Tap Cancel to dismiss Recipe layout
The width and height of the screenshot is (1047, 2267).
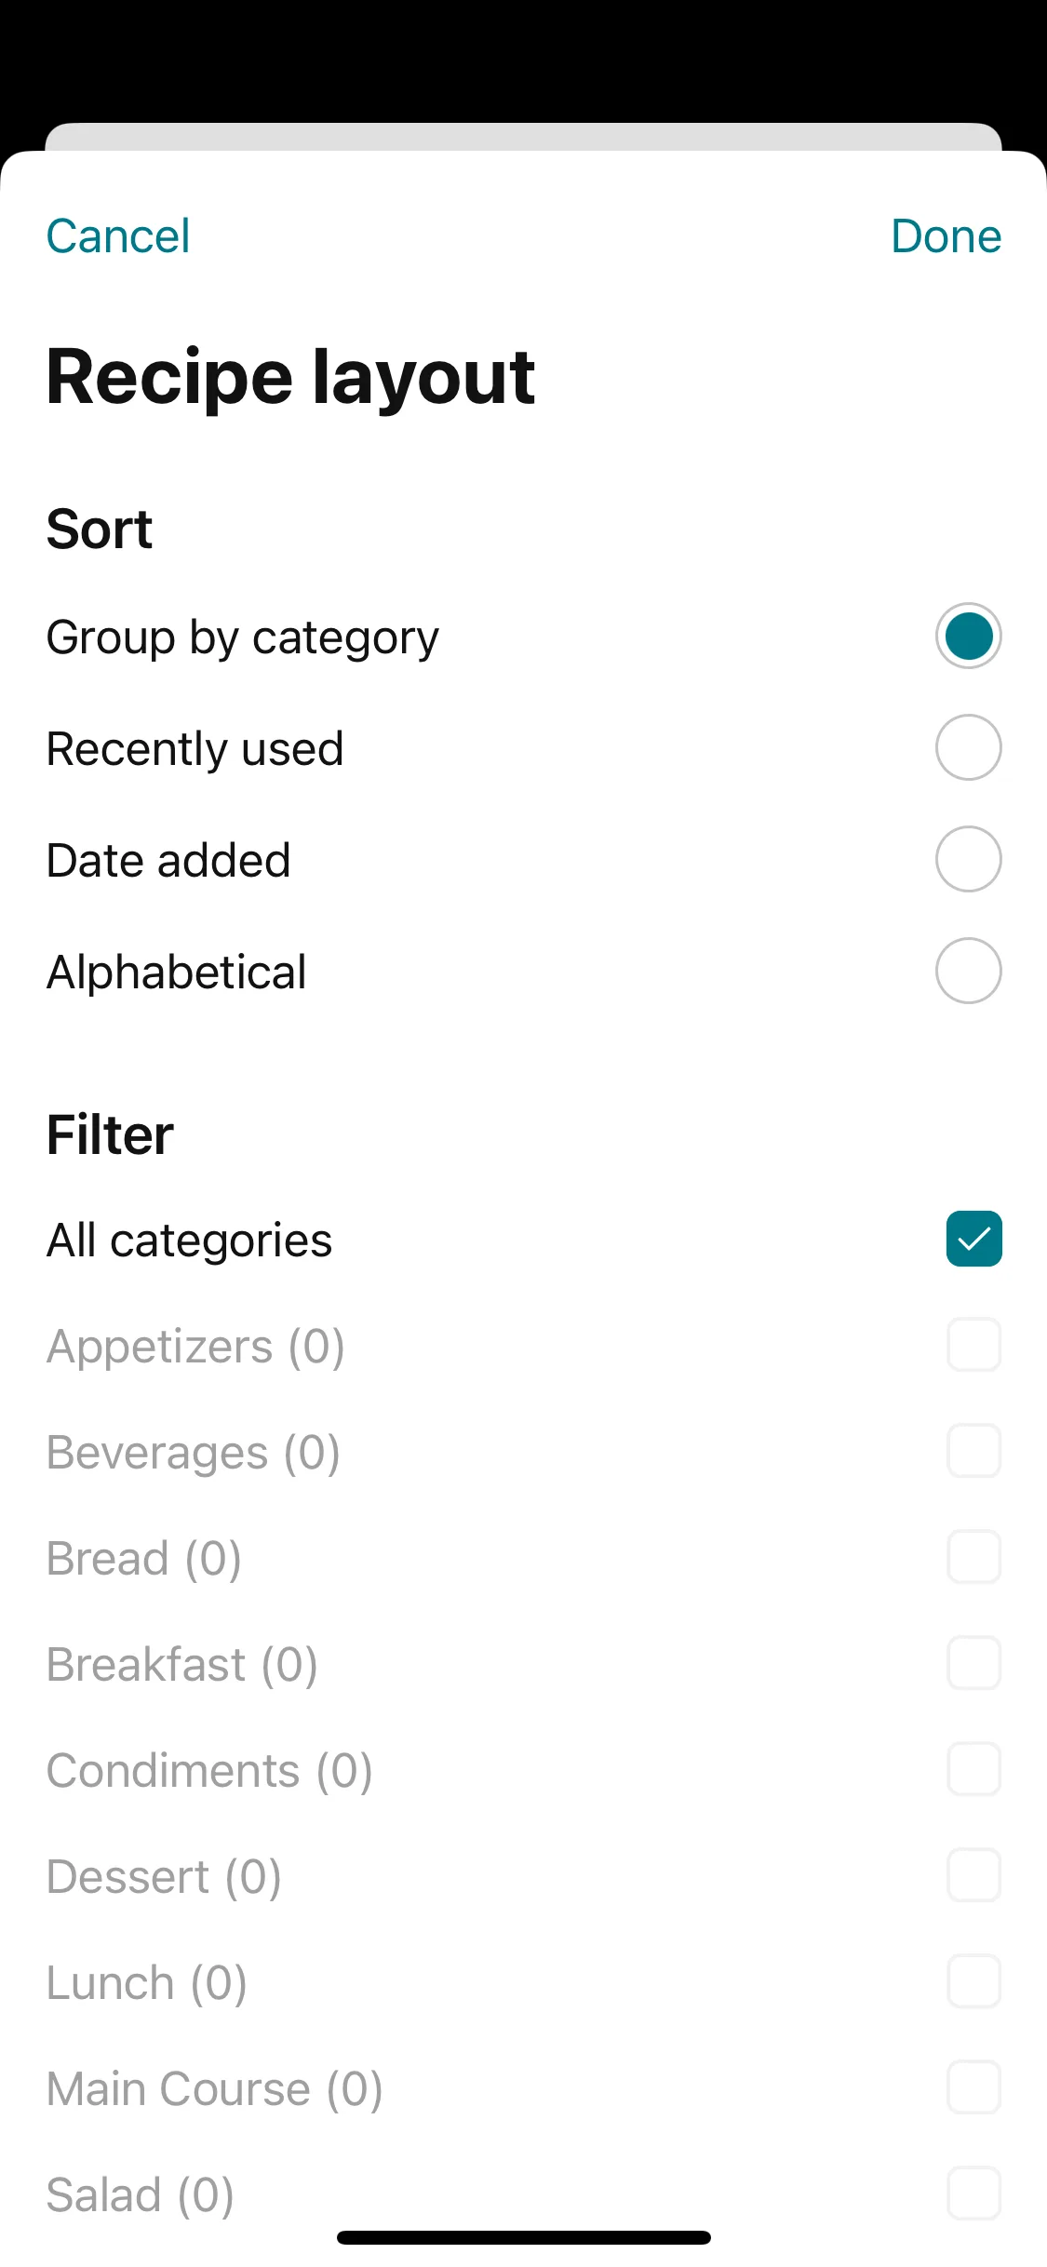(118, 236)
